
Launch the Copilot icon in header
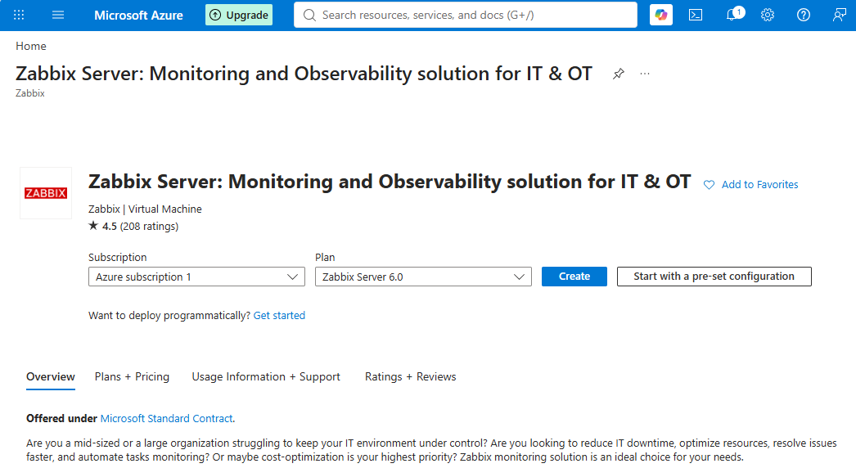[661, 15]
